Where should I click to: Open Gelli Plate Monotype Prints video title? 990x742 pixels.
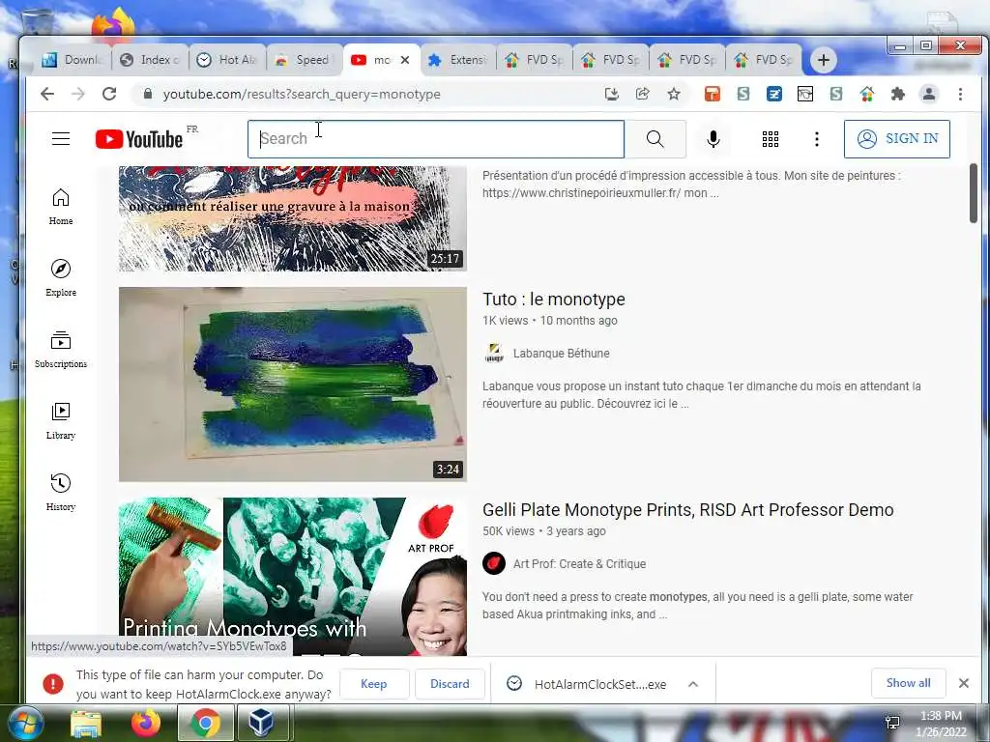point(687,510)
